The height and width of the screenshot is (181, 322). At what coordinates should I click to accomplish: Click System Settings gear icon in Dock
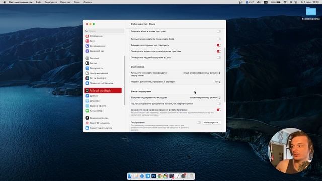183,176
